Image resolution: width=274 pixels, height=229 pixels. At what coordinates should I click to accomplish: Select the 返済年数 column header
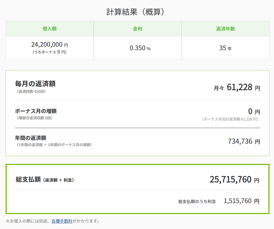225,29
